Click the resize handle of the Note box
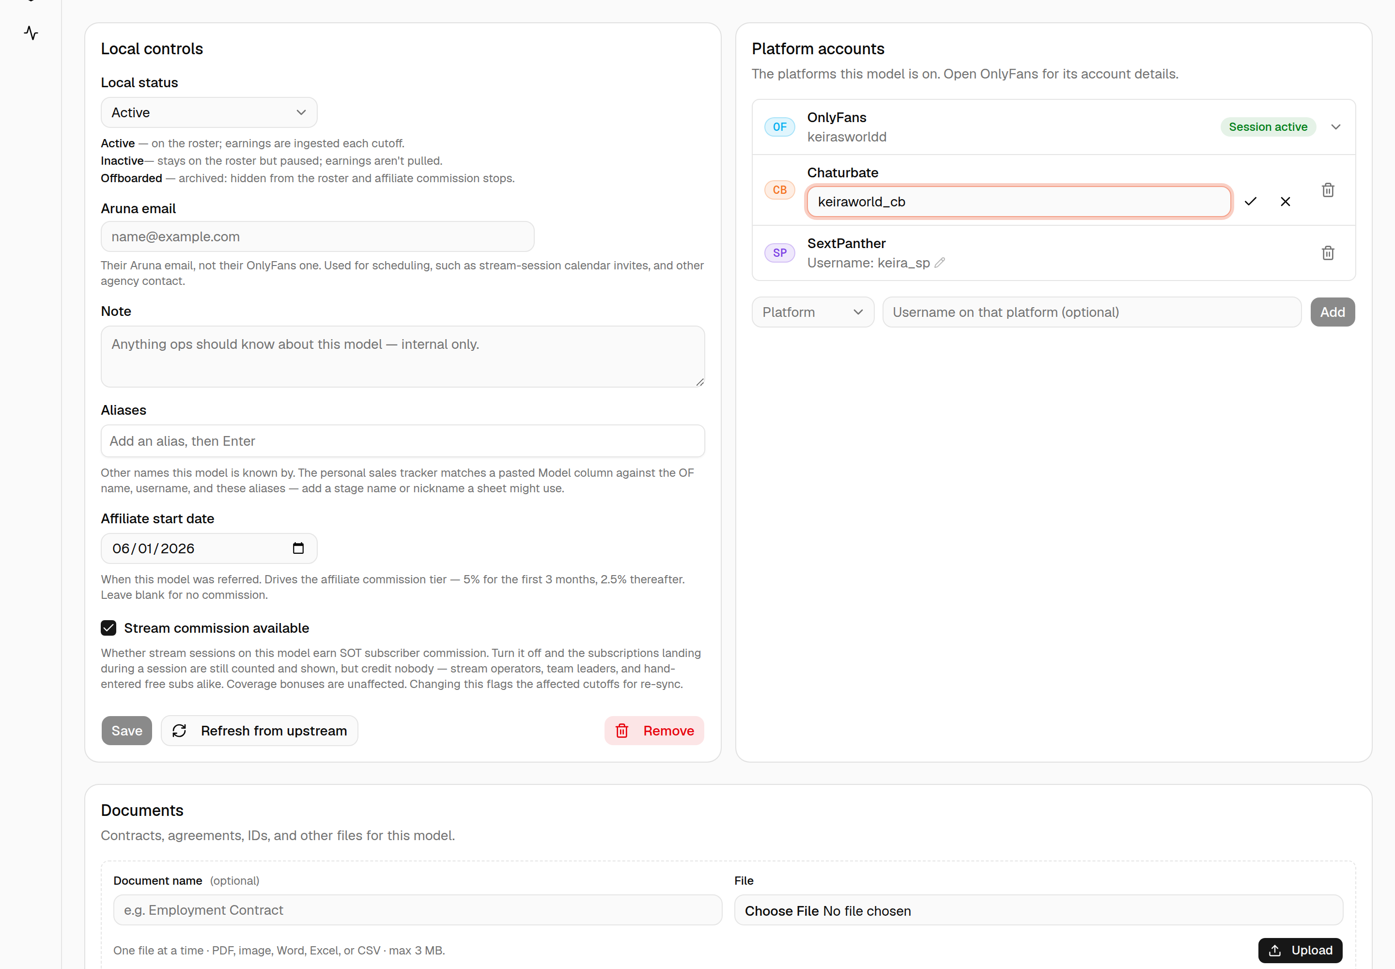Viewport: 1395px width, 969px height. (x=699, y=382)
